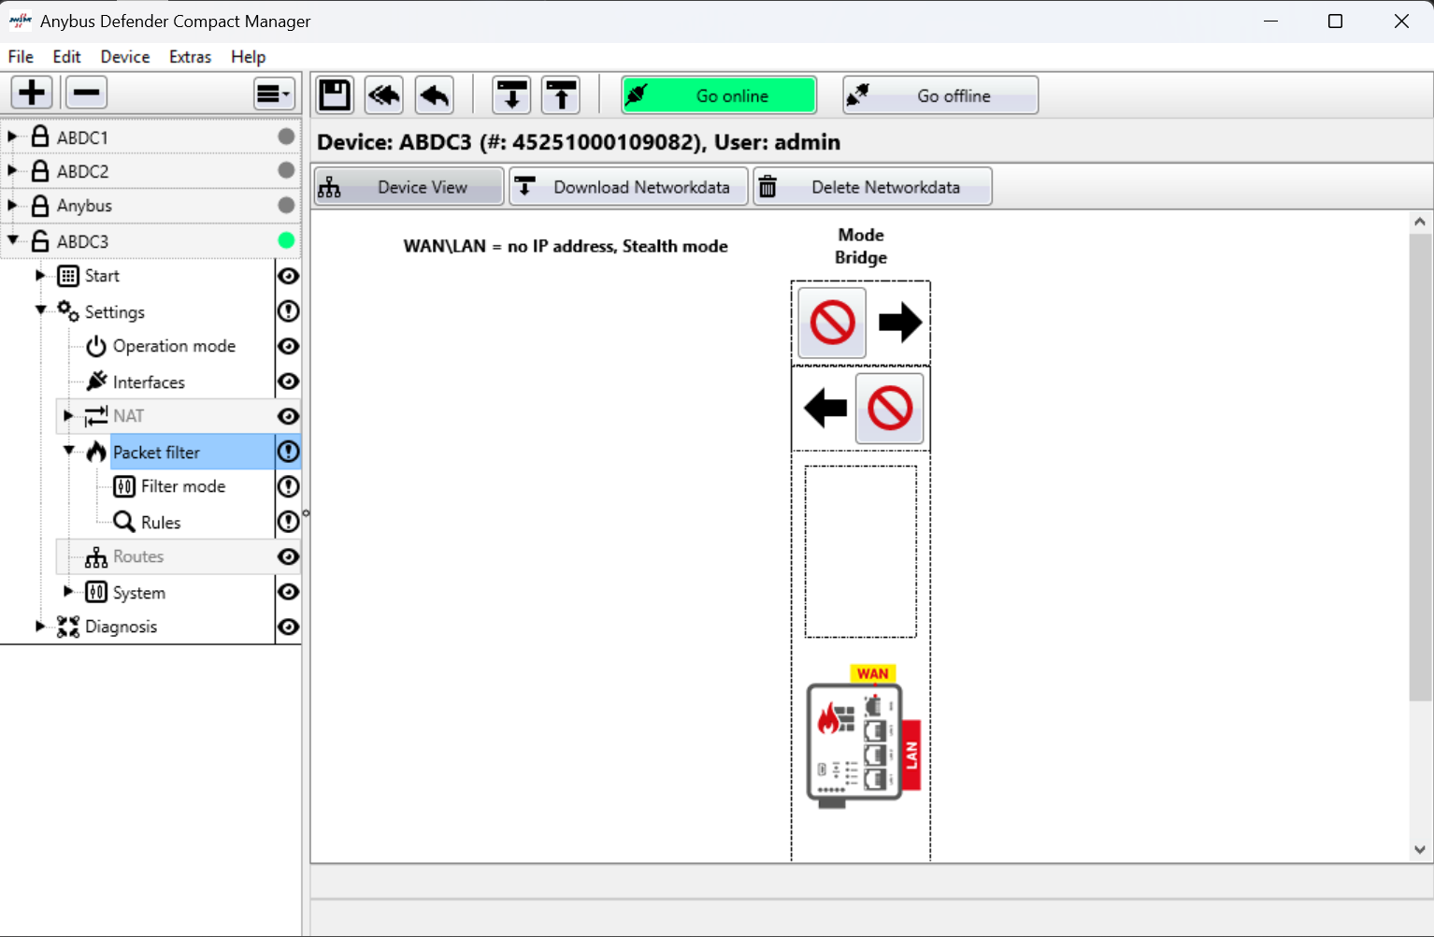Click Delete Networkdata button
1434x937 pixels.
tap(872, 187)
